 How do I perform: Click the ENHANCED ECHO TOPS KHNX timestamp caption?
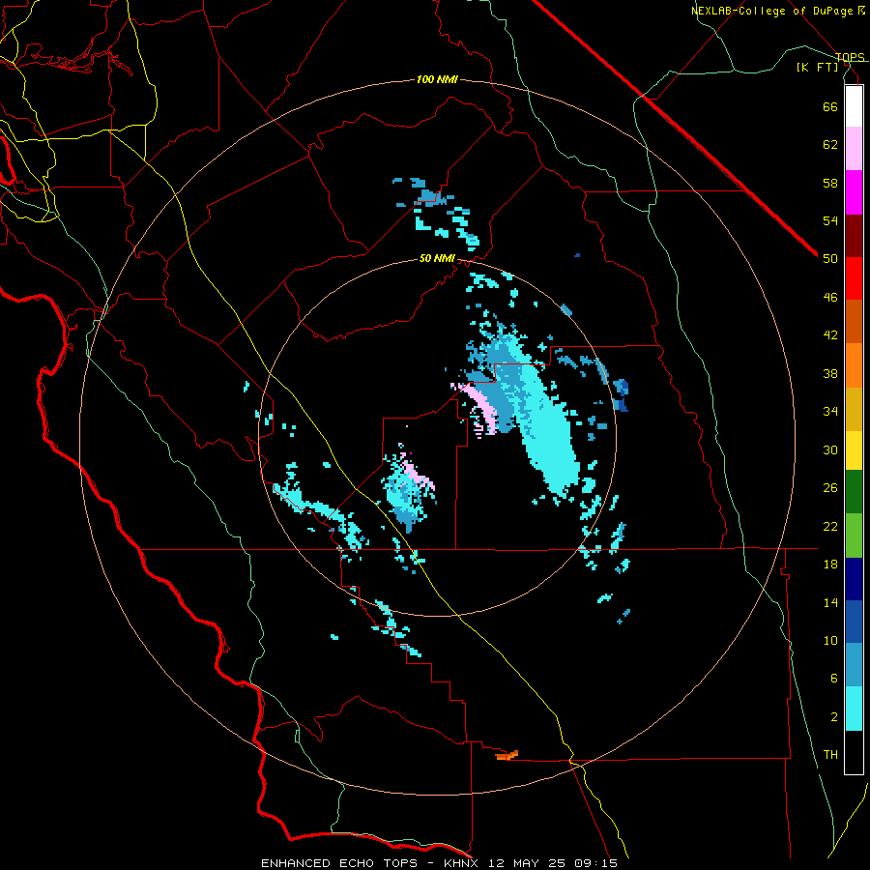pyautogui.click(x=439, y=863)
